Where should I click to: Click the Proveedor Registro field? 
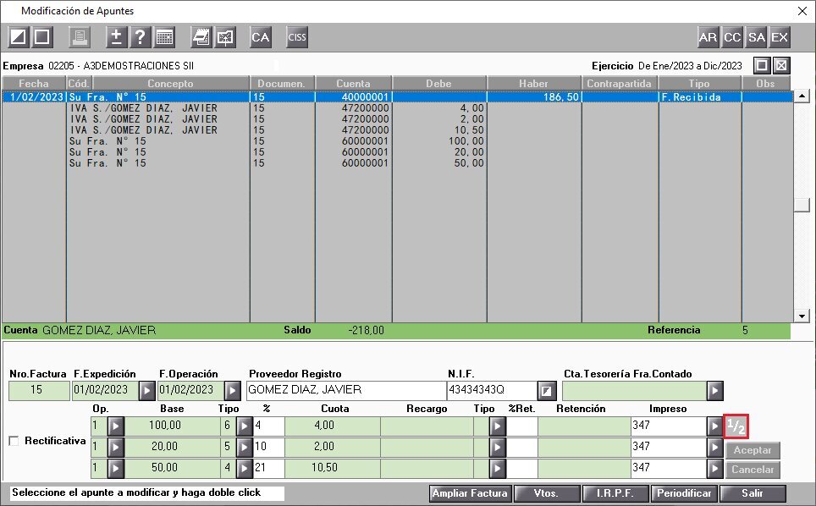coord(345,391)
